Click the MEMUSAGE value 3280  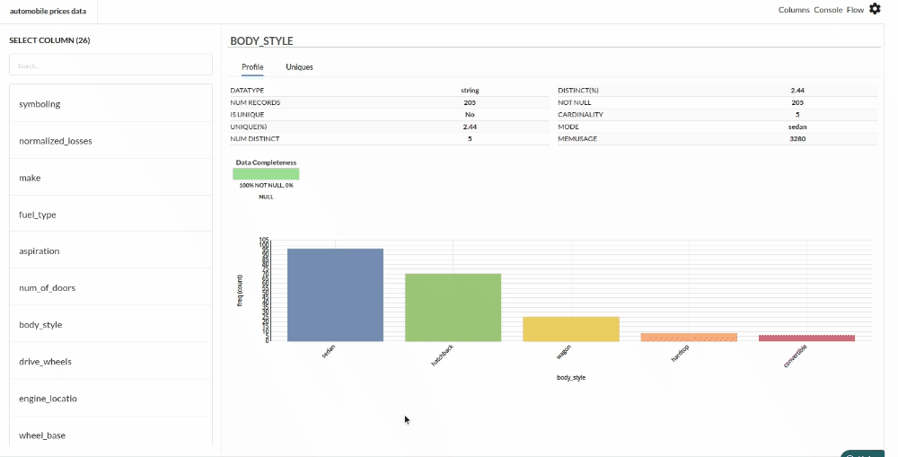797,138
